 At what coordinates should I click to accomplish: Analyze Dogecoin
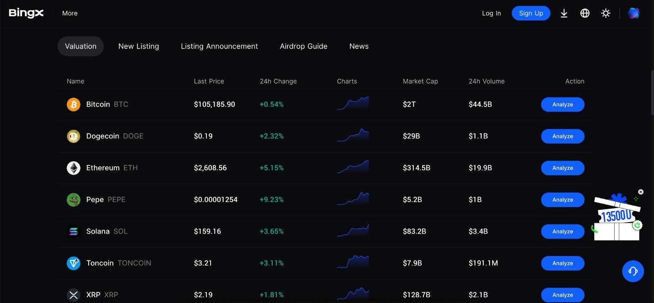tap(563, 136)
